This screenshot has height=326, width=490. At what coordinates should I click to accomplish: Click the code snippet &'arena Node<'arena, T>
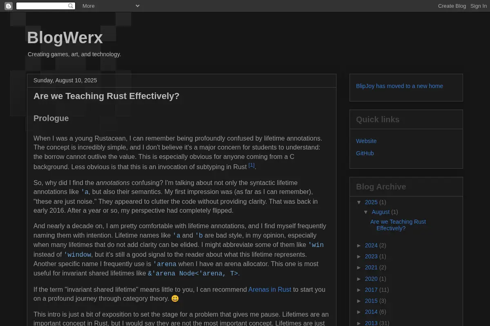(193, 273)
